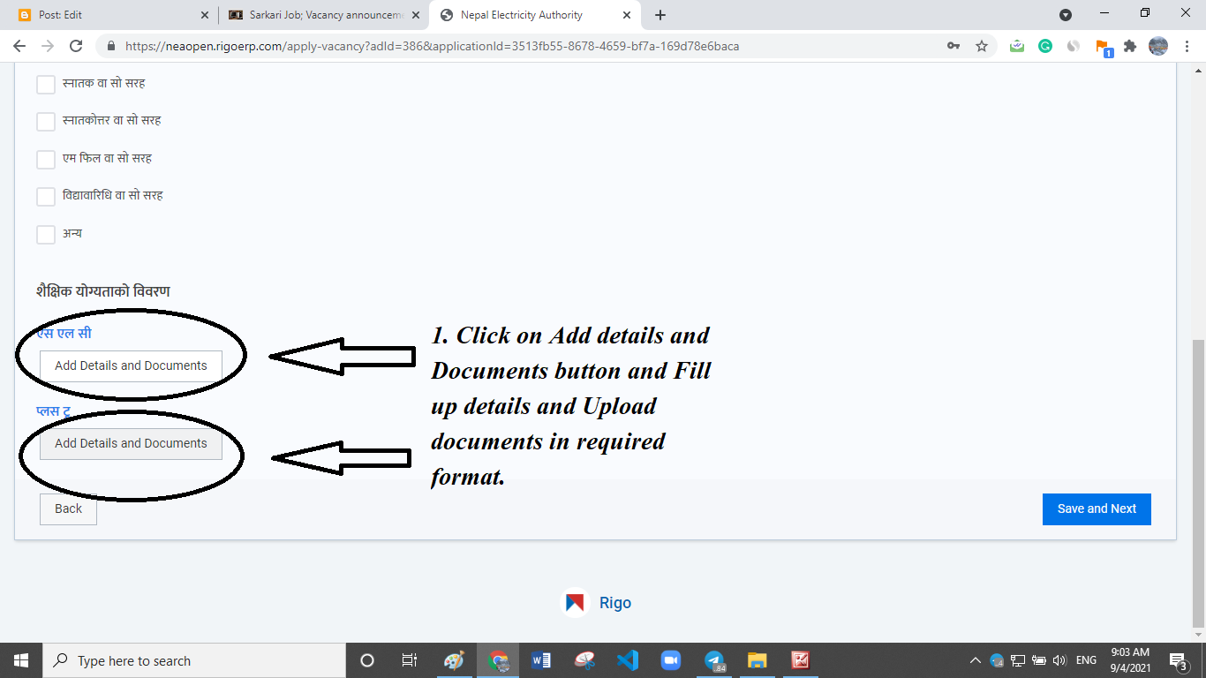Screen dimensions: 1206x678
Task: Click Add Details and Documents under एस एल सी
Action: (x=131, y=365)
